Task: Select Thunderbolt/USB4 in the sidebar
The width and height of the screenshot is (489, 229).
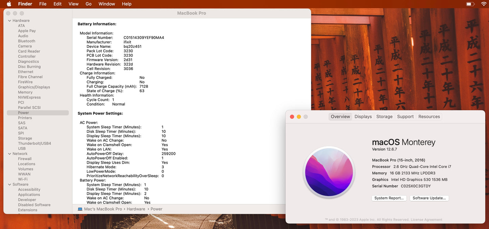Action: pos(35,143)
